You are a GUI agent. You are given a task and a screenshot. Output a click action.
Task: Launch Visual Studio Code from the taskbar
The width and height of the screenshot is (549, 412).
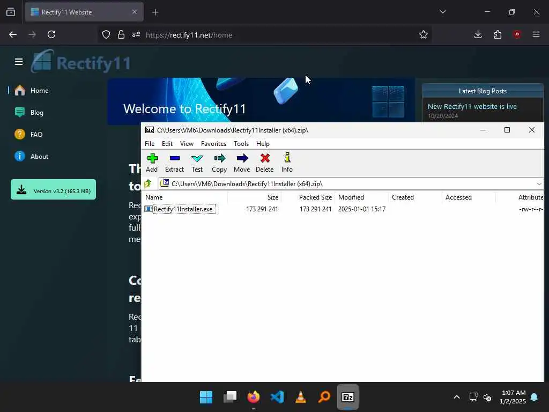(x=277, y=397)
